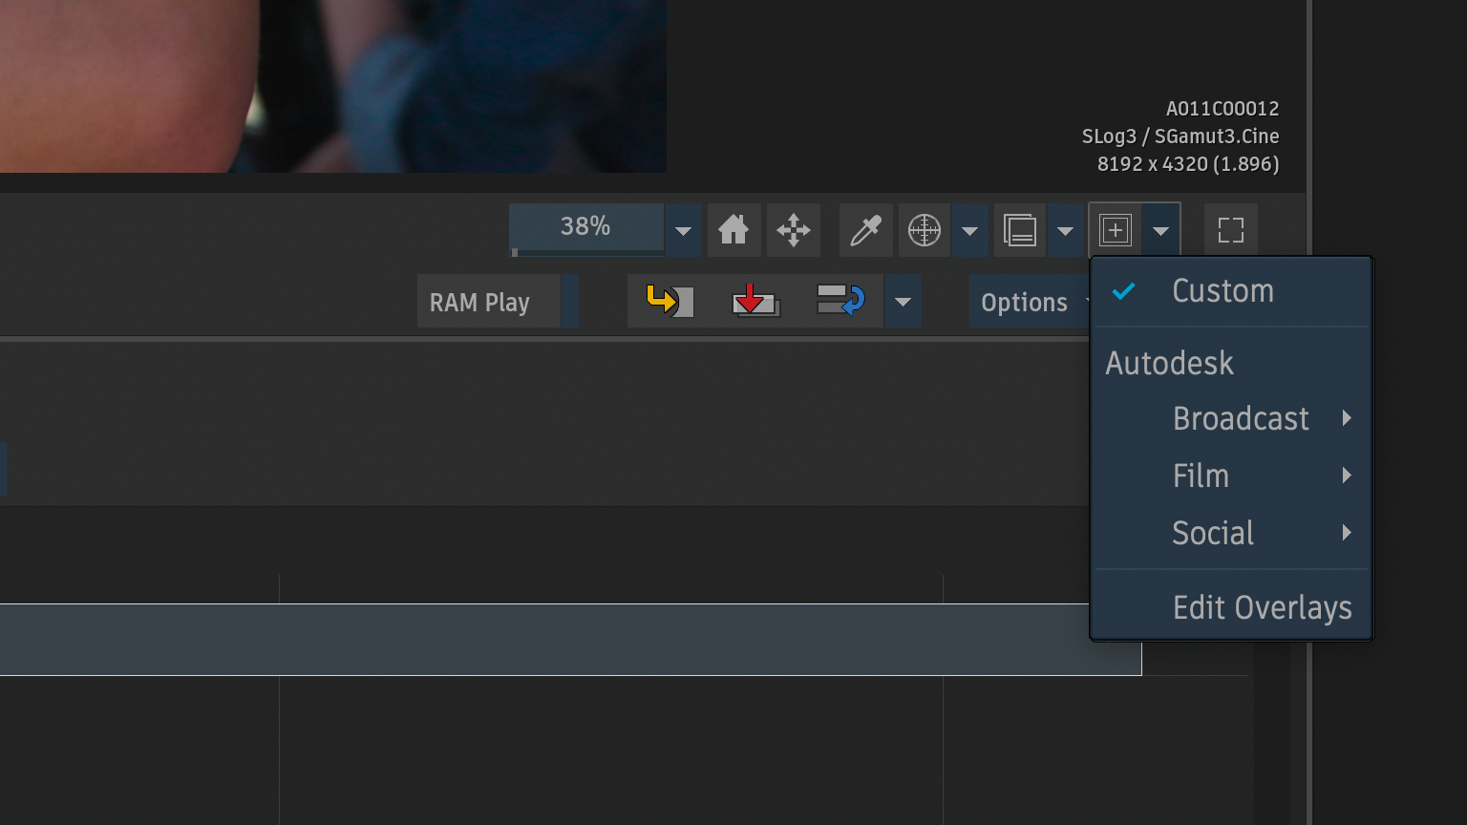Expand dropdown next to crosshair globe icon
The height and width of the screenshot is (825, 1467).
point(969,231)
